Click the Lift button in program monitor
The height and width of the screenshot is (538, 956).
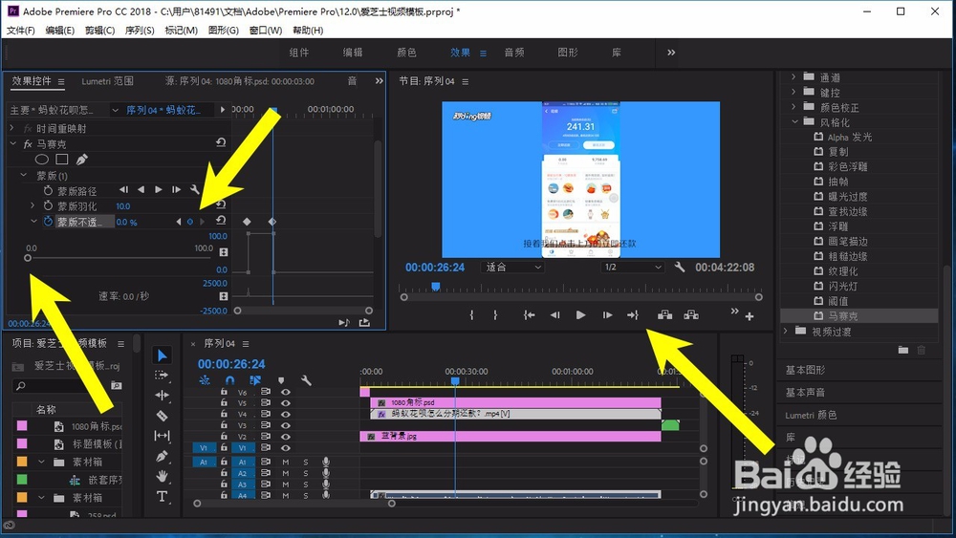(x=664, y=315)
